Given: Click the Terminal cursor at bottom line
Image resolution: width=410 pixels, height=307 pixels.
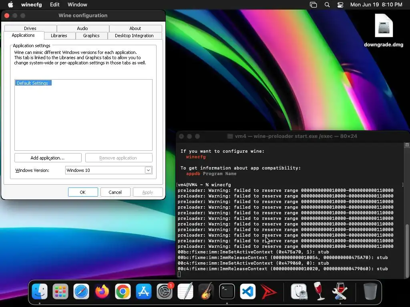Looking at the screenshot, I should (179, 274).
